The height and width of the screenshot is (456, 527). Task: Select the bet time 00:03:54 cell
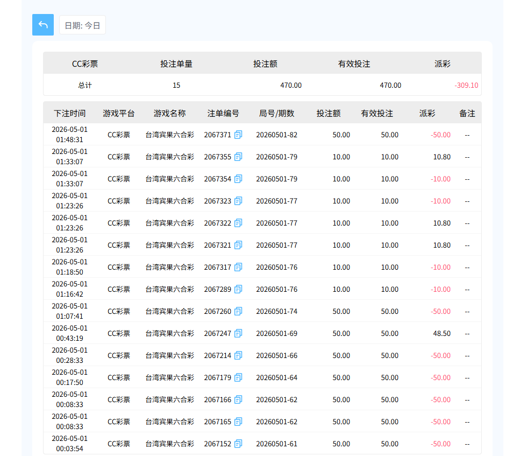[69, 444]
